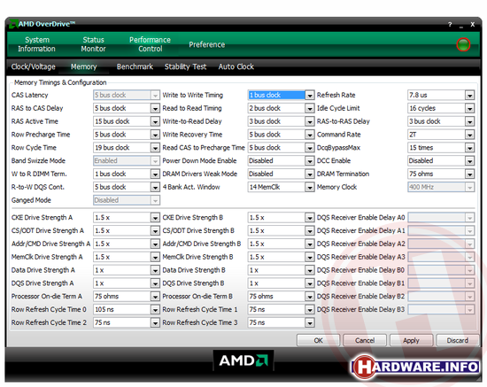487x387 pixels.
Task: Click the help question mark icon
Action: click(450, 24)
